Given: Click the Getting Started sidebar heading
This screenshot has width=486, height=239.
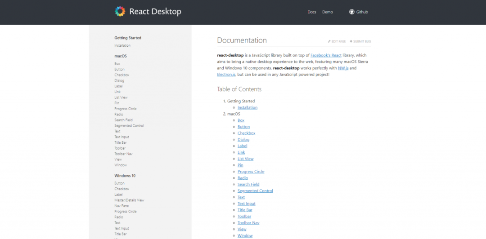Looking at the screenshot, I should (x=128, y=38).
